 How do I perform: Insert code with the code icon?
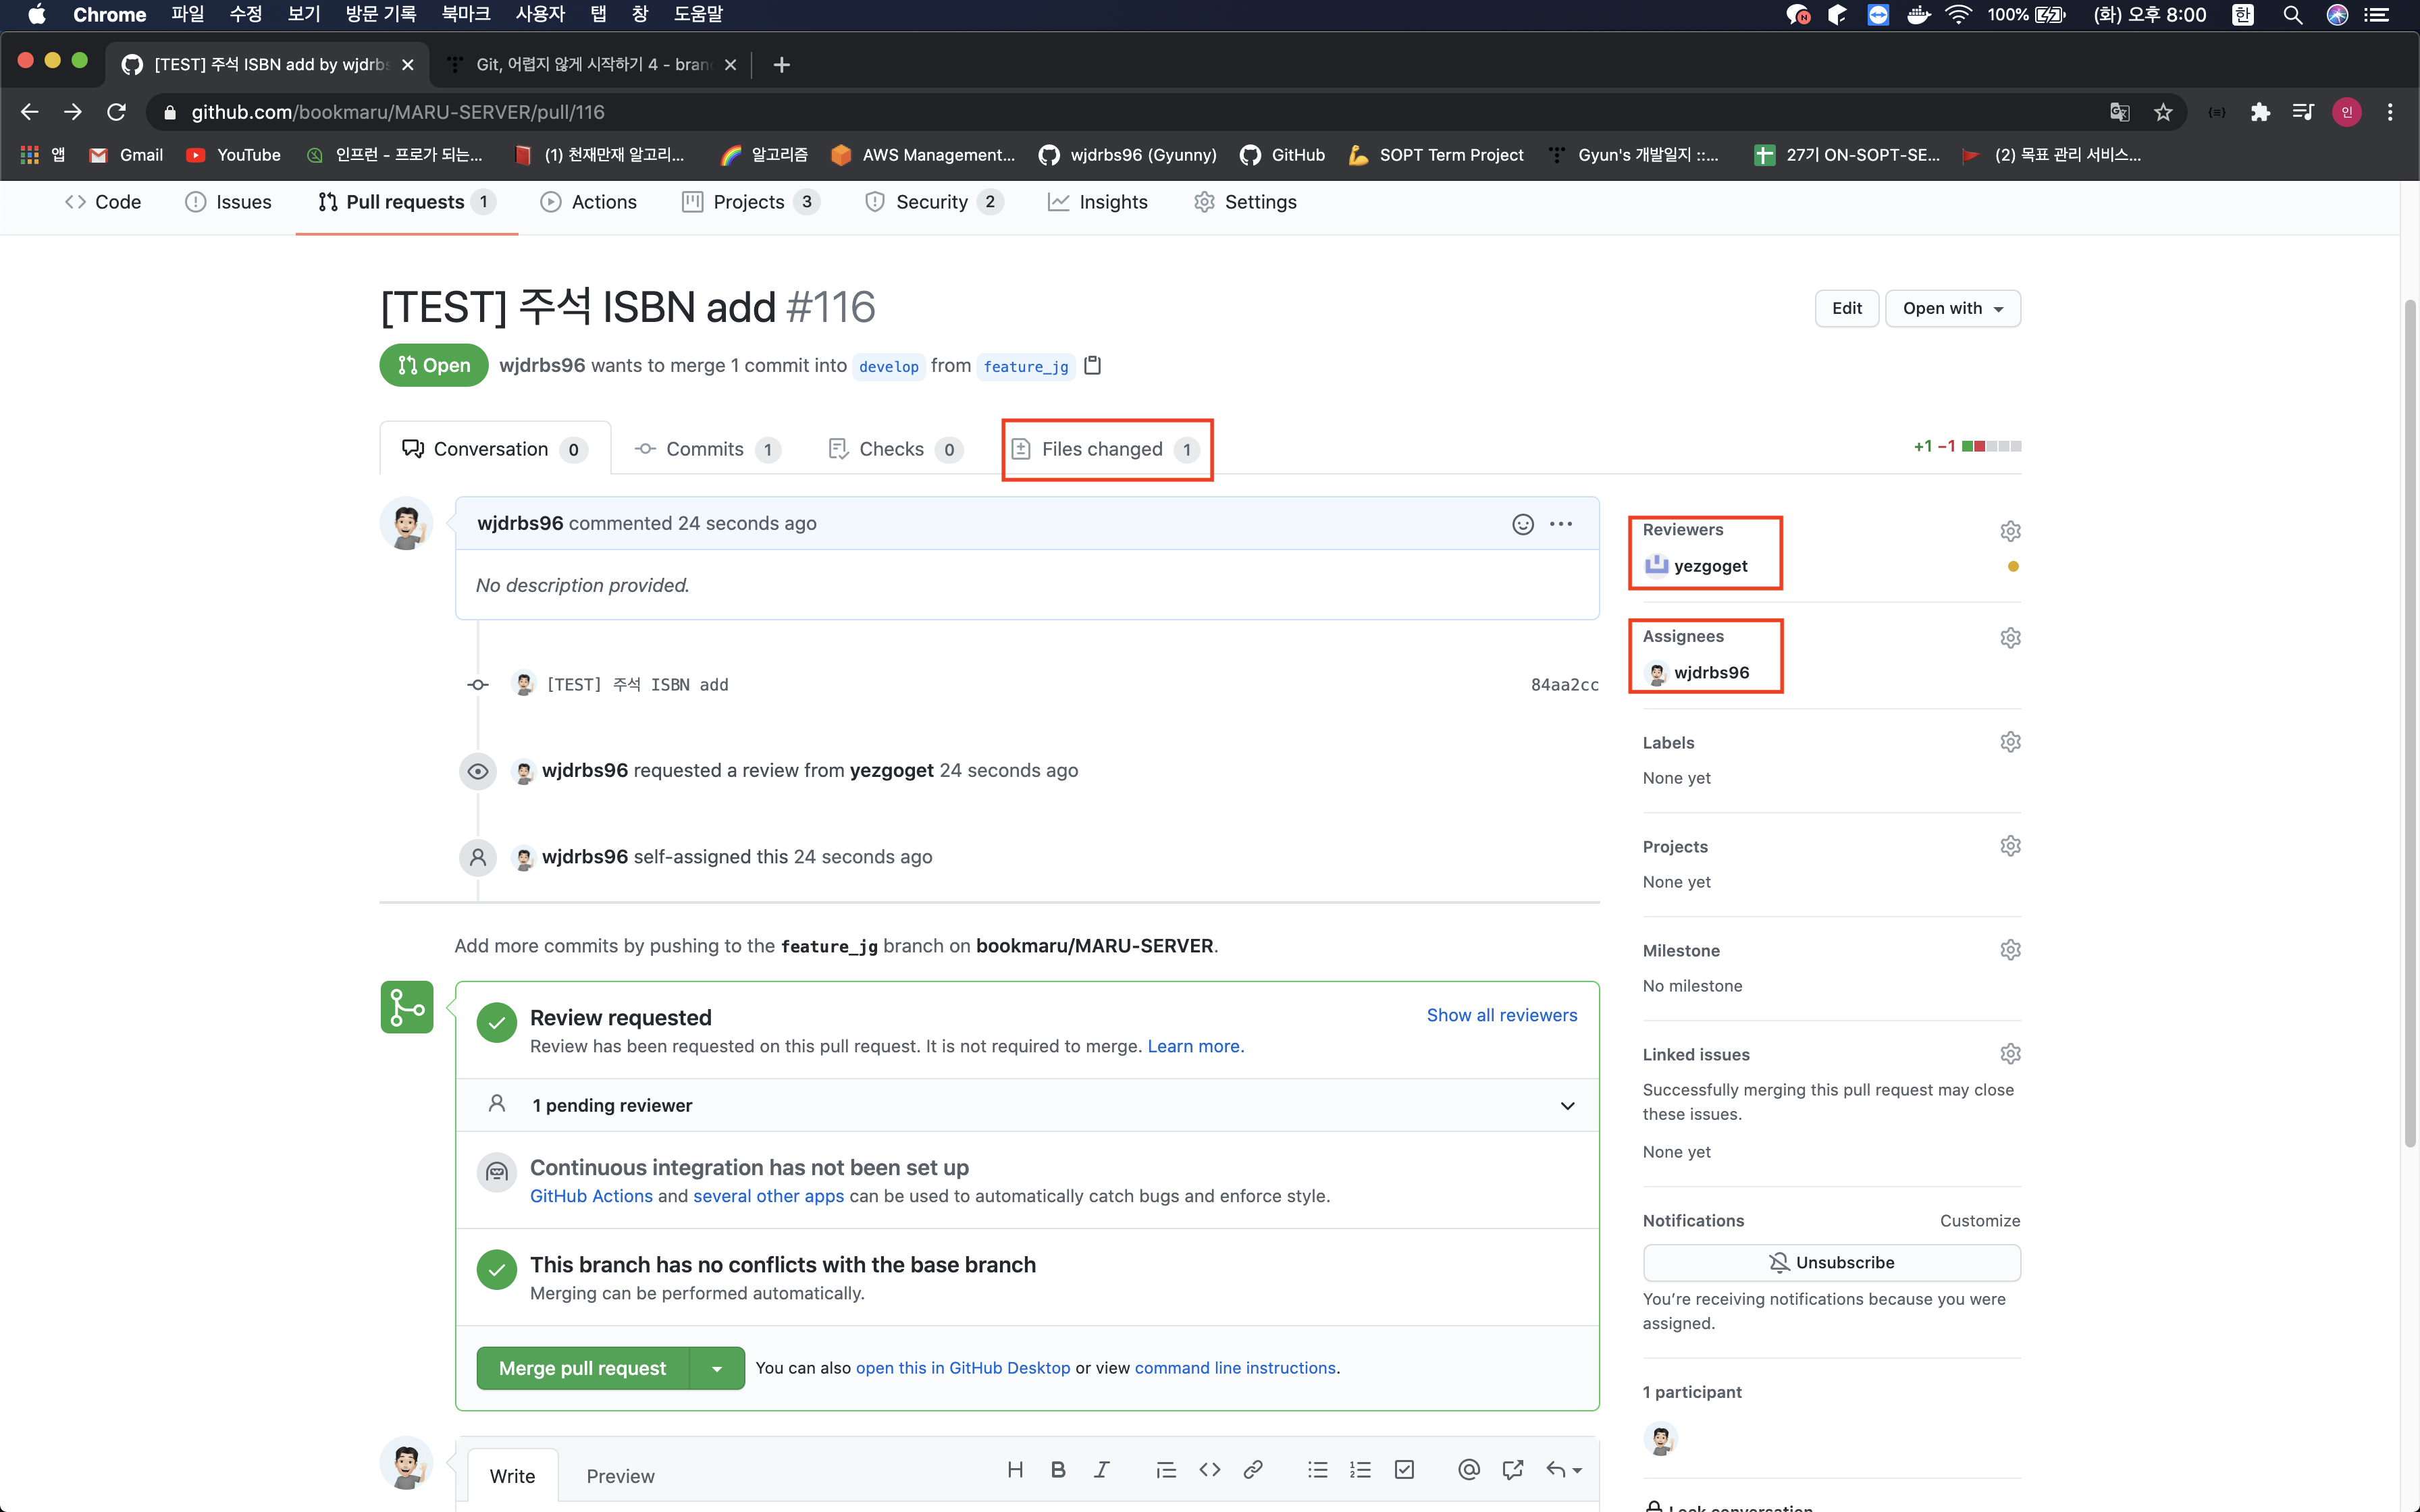coord(1209,1469)
